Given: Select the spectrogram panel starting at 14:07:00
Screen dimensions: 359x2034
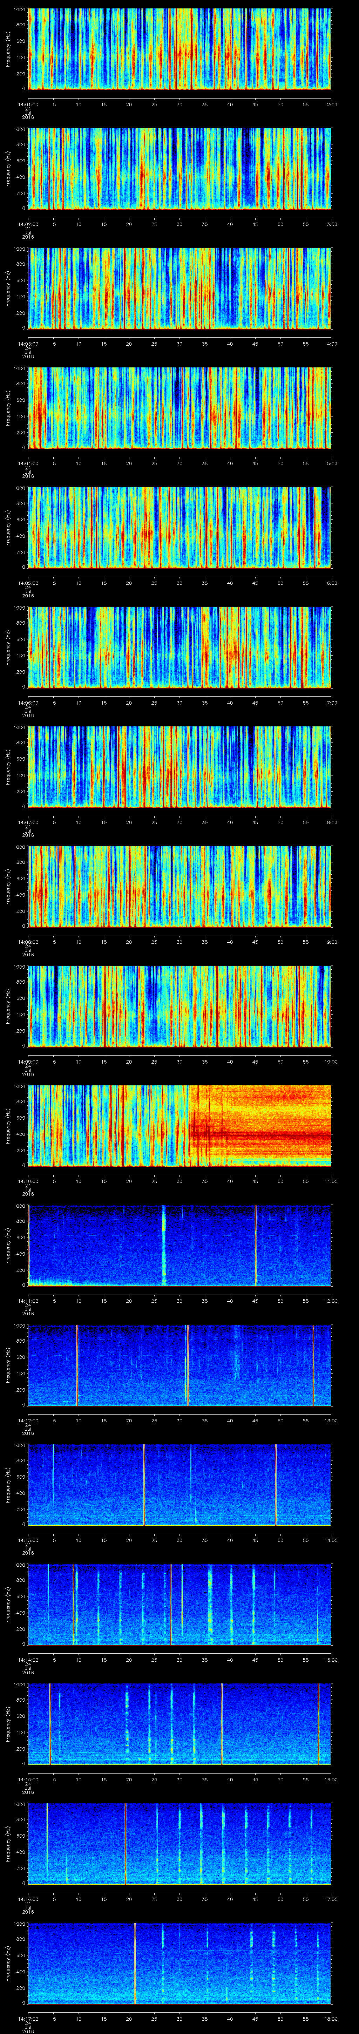Looking at the screenshot, I should pyautogui.click(x=180, y=767).
